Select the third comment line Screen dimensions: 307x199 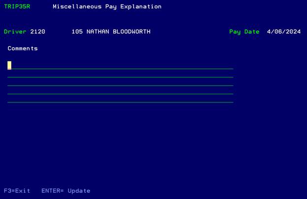[121, 82]
